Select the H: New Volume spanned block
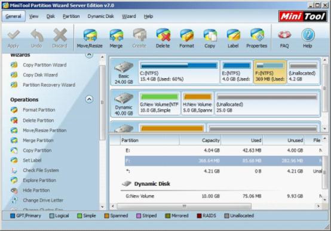The image size is (331, 231). [198, 103]
